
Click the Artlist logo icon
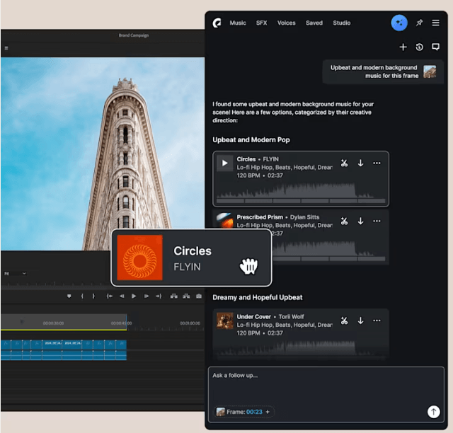tap(217, 23)
